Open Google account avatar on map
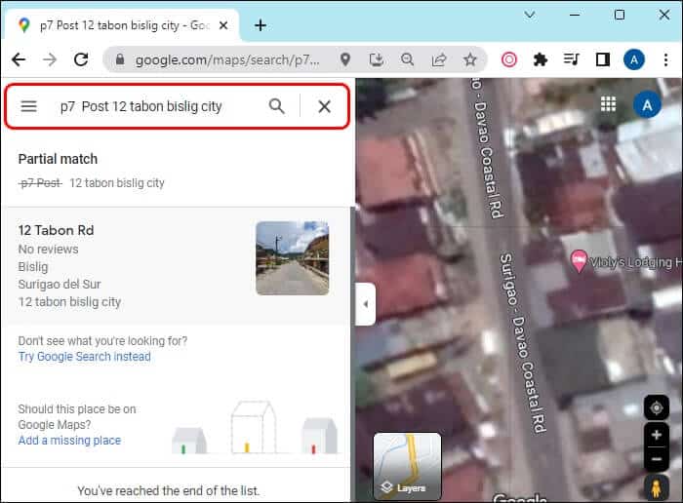 tap(647, 105)
